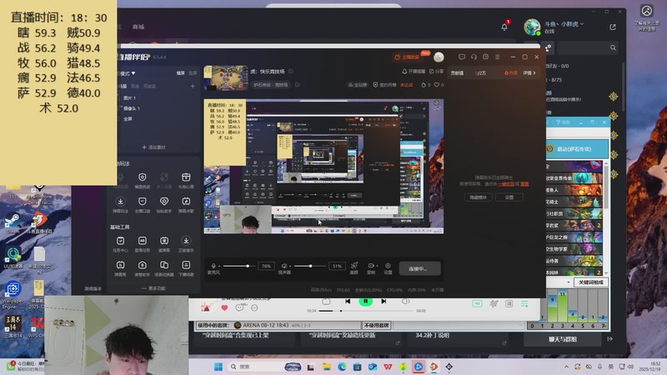Open customer service via the headset icon
The height and width of the screenshot is (375, 667).
474,57
